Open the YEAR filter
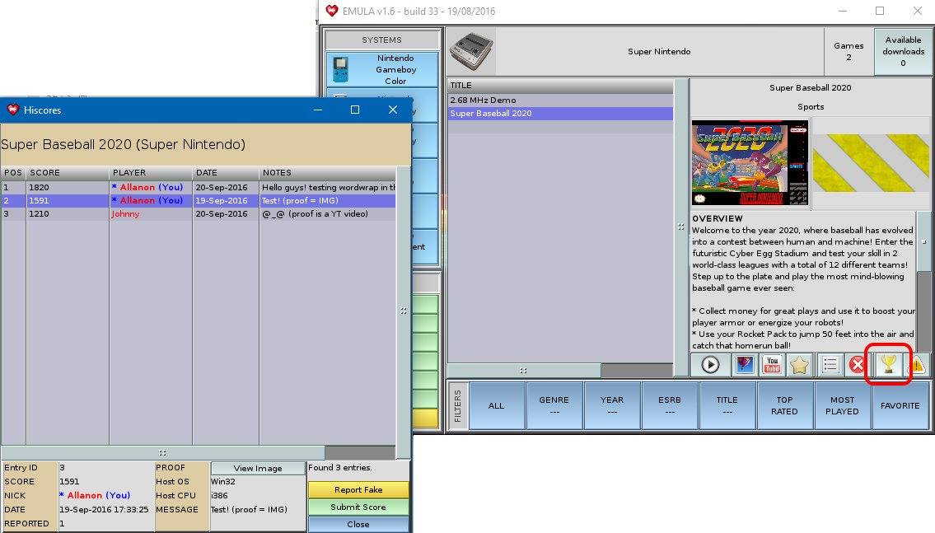The width and height of the screenshot is (935, 533). click(612, 405)
